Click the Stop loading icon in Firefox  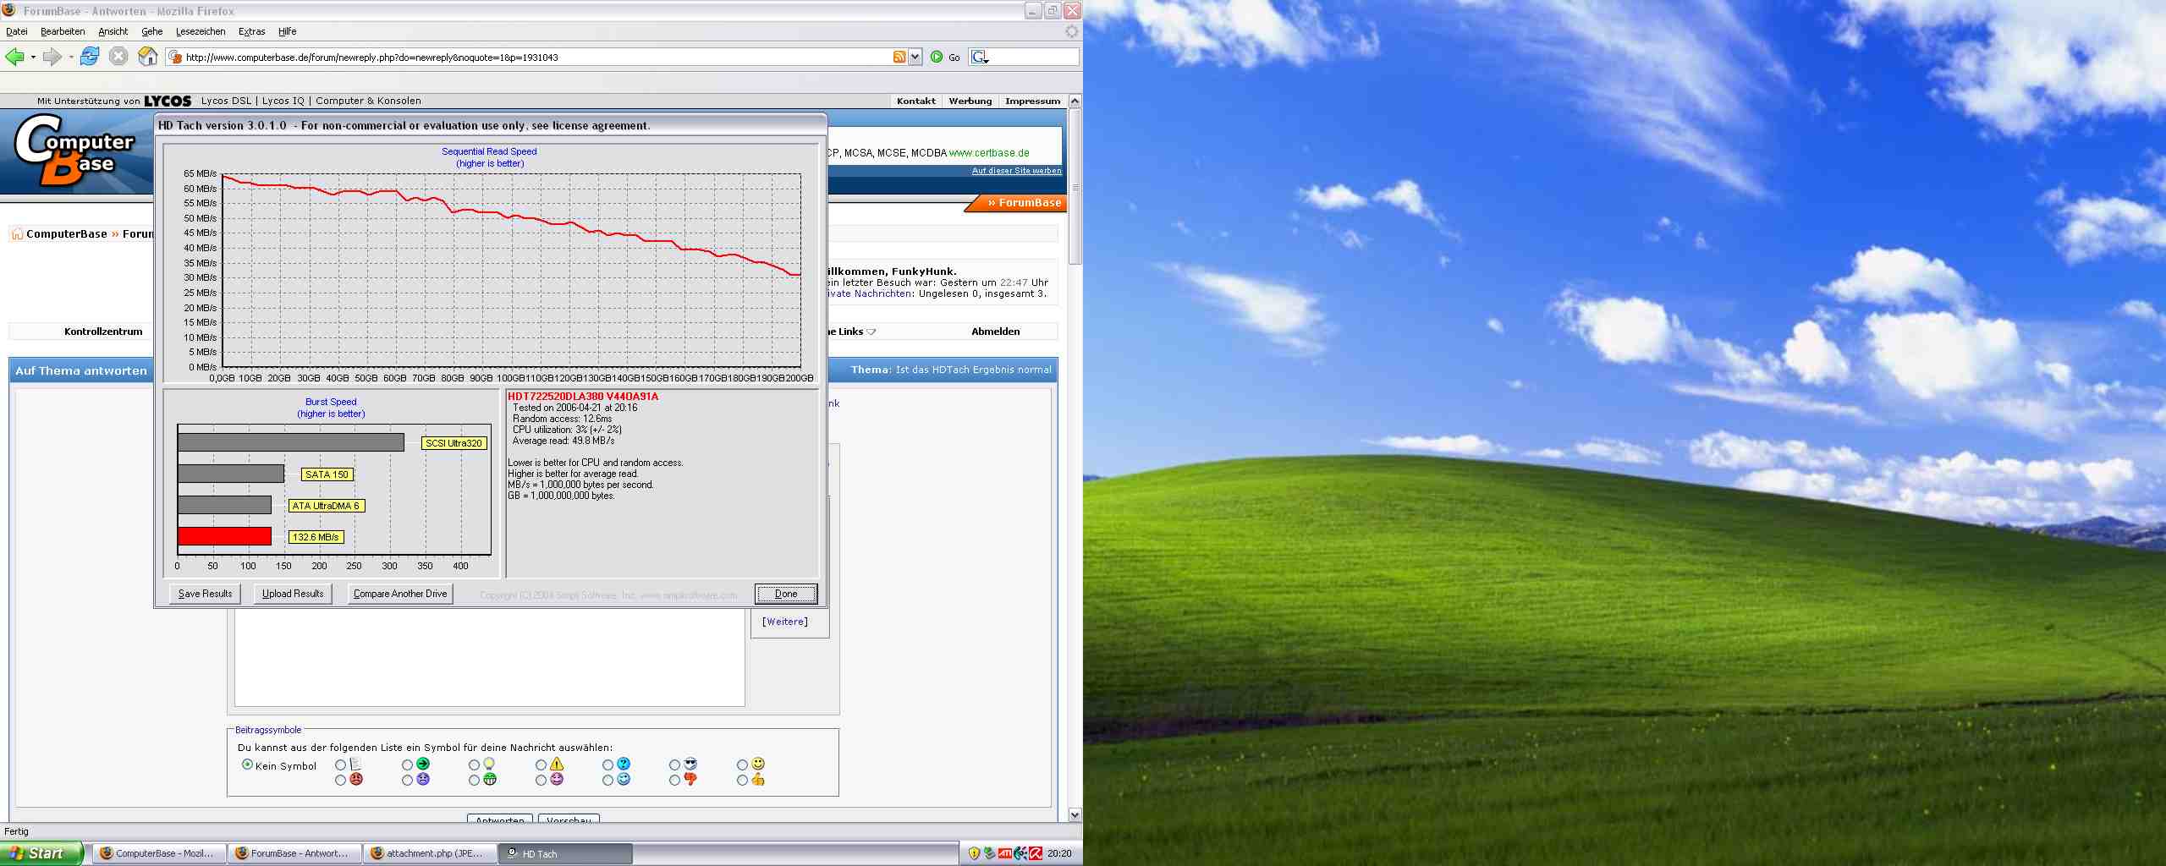click(x=118, y=57)
